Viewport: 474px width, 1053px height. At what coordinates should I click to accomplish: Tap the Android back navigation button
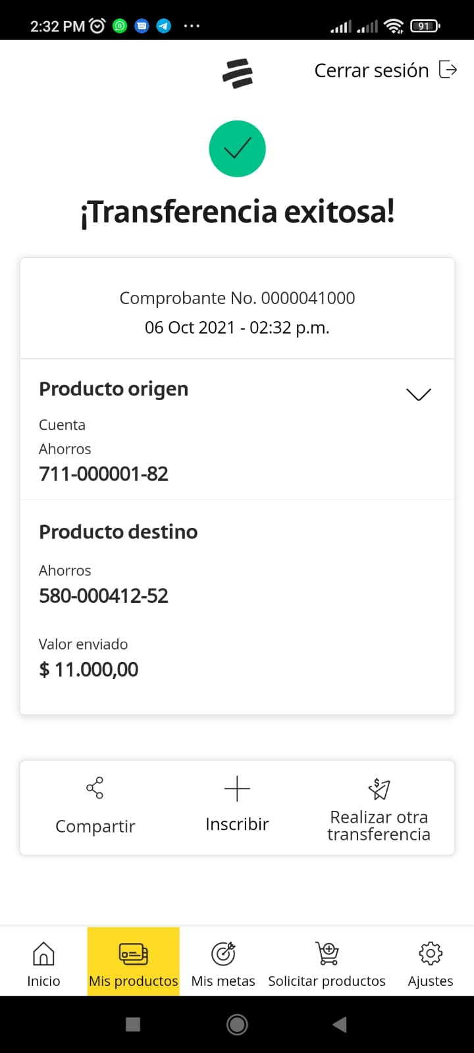(x=340, y=1024)
